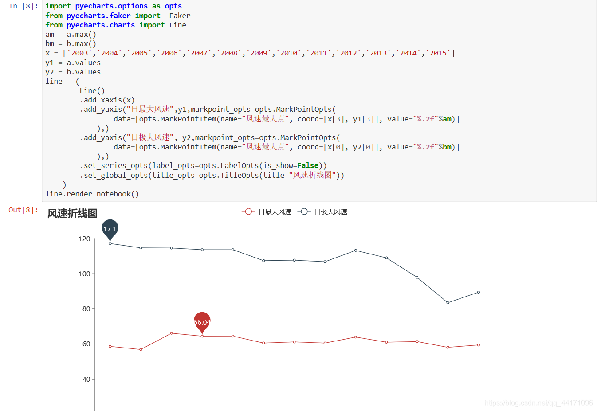The height and width of the screenshot is (411, 597).
Task: Click the last data point of the dark series
Action: coord(478,292)
